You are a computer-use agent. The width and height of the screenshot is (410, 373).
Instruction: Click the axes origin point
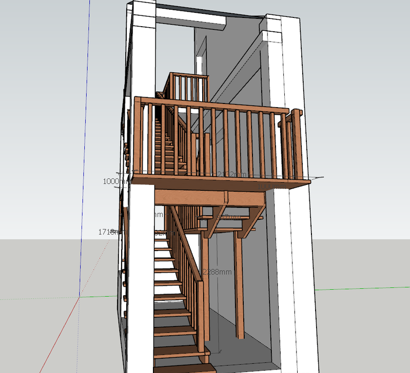point(79,296)
